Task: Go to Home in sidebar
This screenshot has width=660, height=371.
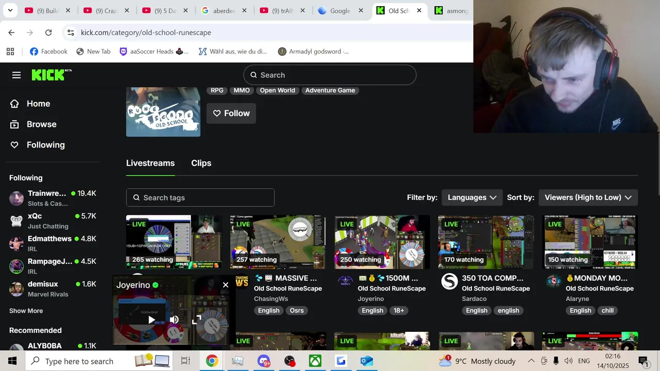Action: (30, 104)
